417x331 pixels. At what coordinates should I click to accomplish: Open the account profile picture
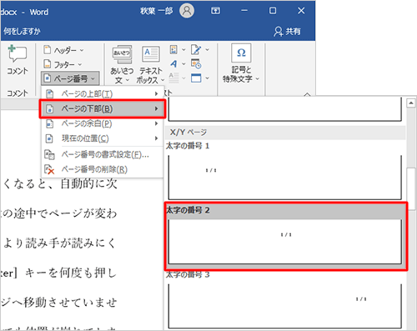pyautogui.click(x=187, y=11)
